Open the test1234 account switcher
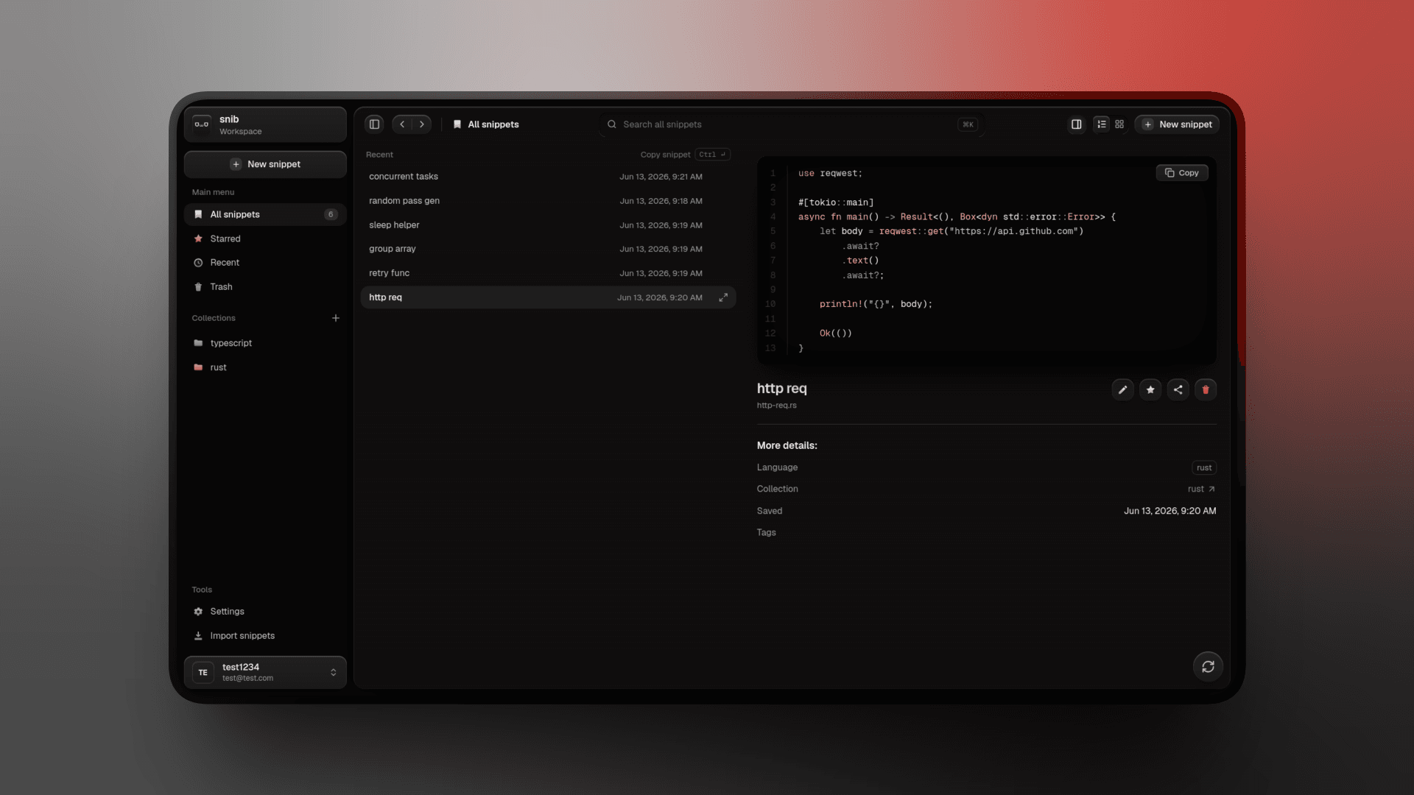 tap(265, 672)
